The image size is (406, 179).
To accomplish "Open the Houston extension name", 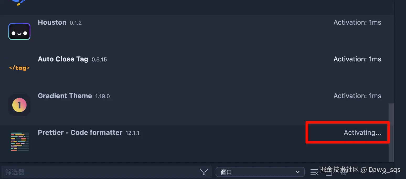I will [x=52, y=22].
